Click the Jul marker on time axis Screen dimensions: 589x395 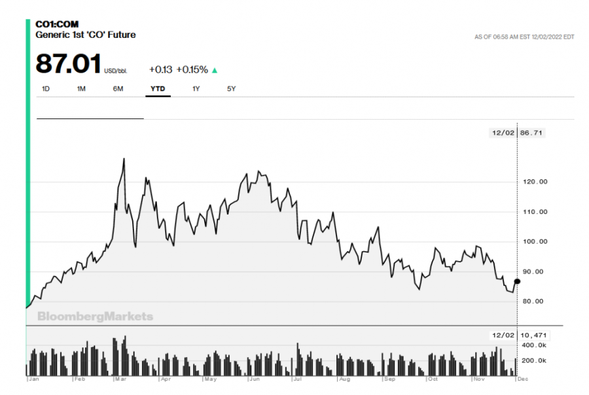[298, 379]
